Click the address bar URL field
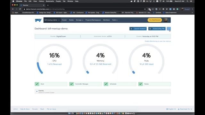The height and width of the screenshot is (115, 205). click(84, 9)
